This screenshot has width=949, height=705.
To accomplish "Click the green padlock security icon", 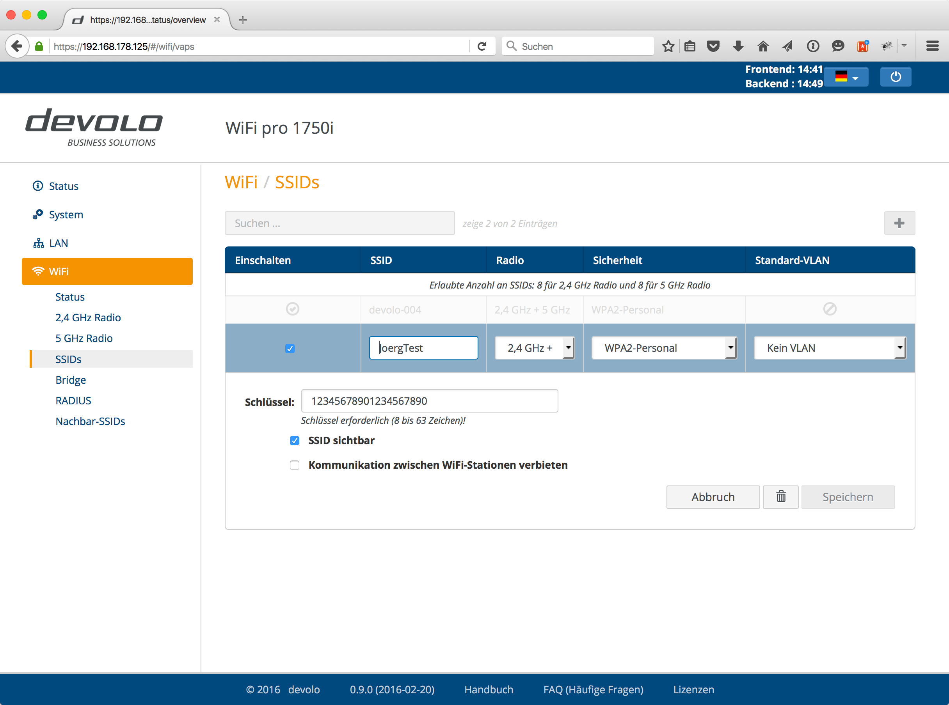I will click(39, 46).
